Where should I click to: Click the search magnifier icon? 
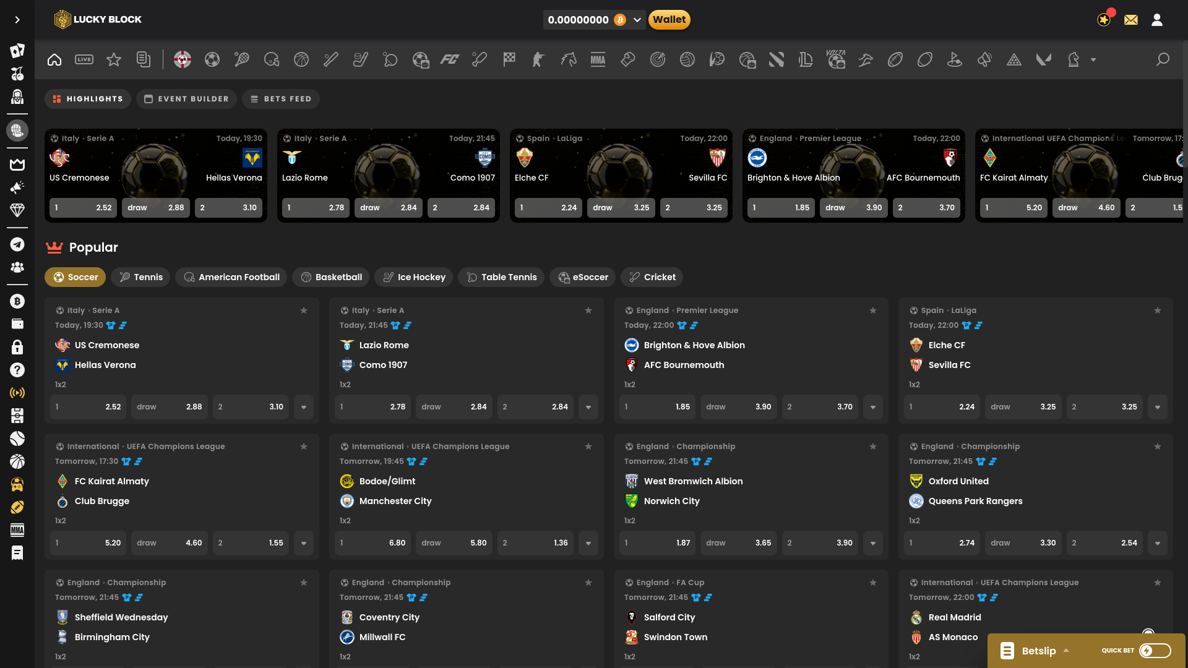pos(1163,60)
